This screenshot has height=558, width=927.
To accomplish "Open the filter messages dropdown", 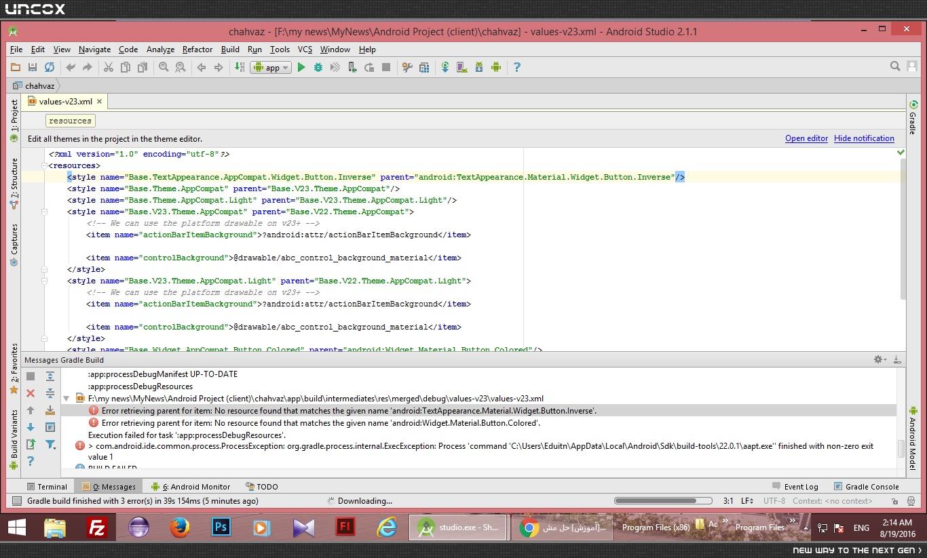I will [x=50, y=444].
